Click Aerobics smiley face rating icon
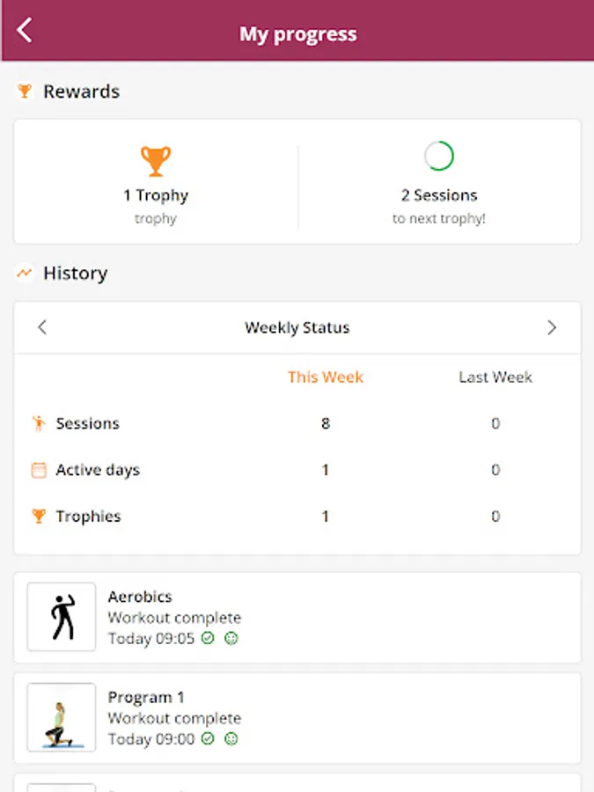This screenshot has height=792, width=594. 231,638
